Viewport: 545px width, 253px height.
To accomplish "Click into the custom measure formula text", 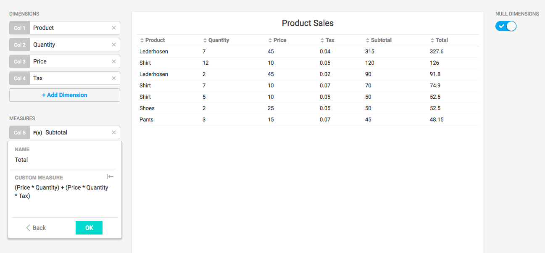I will 62,192.
